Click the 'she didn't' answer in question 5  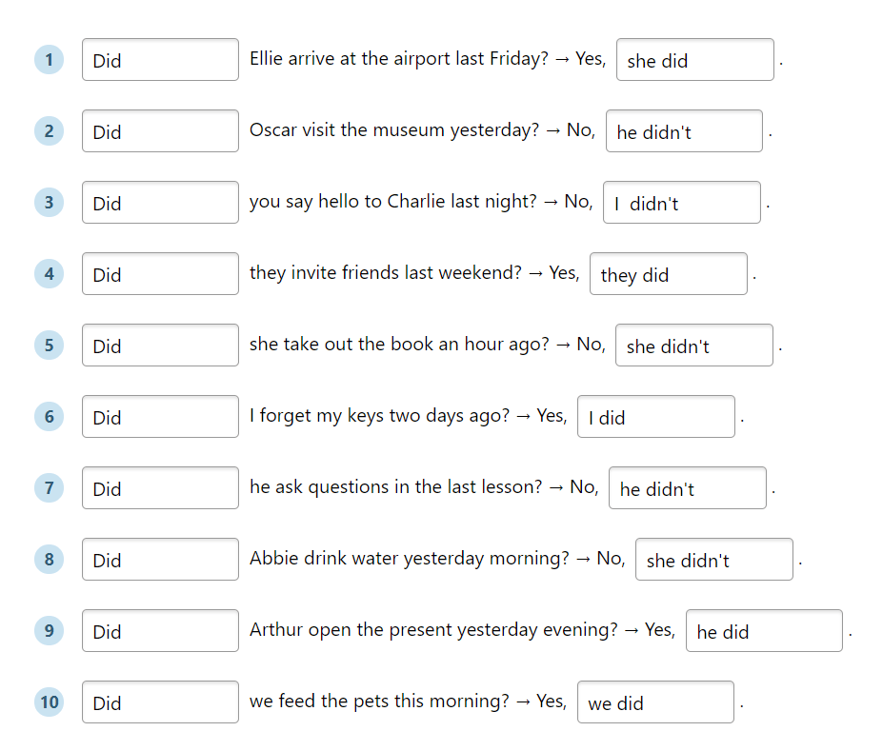coord(694,346)
